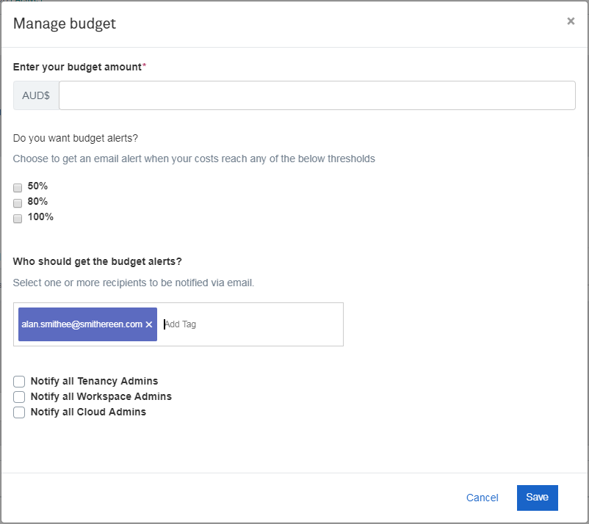Click the 'Do you want budget alerts?' text
This screenshot has height=524, width=589.
click(x=76, y=137)
